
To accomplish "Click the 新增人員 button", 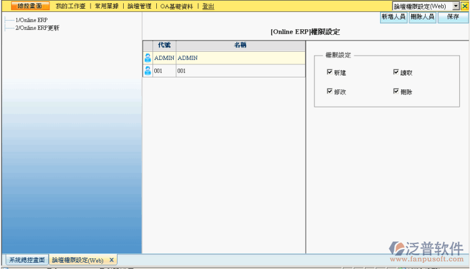I will 393,17.
